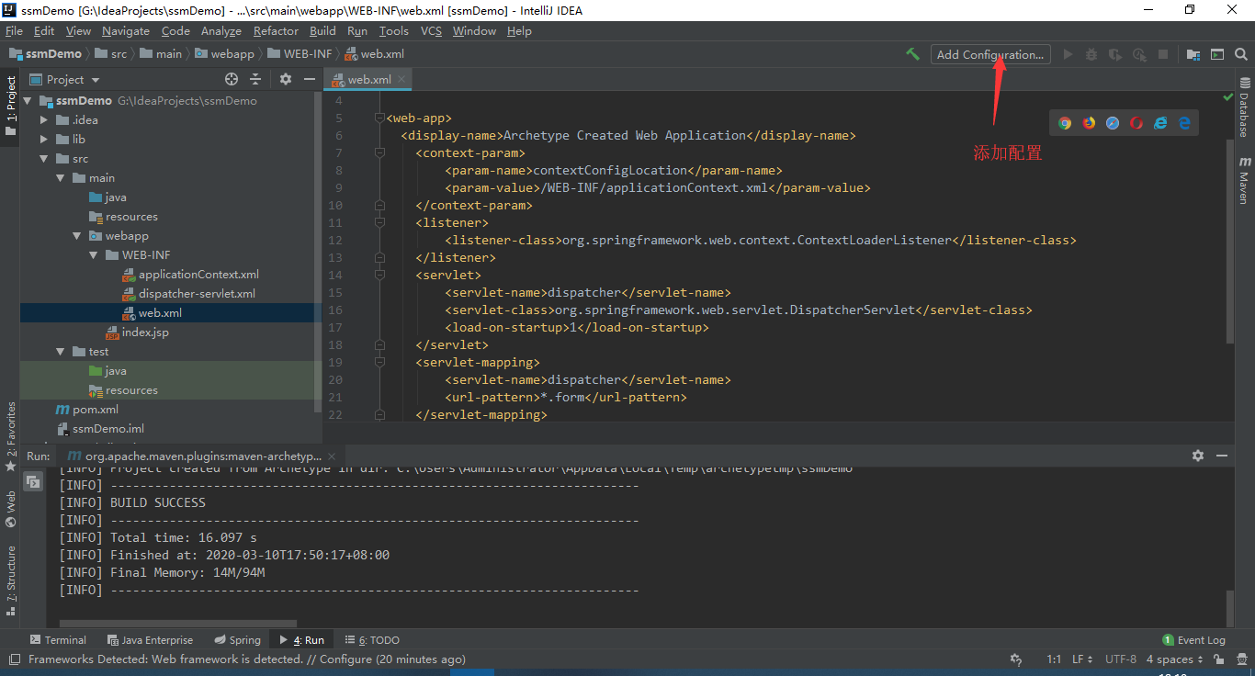
Task: Click the UTF-8 encoding indicator
Action: (1120, 659)
